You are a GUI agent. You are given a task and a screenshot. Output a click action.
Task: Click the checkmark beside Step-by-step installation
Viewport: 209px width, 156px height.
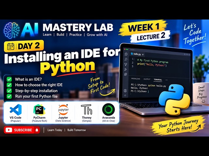[x=9, y=91]
